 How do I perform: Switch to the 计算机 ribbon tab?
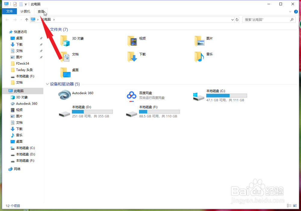[25, 11]
